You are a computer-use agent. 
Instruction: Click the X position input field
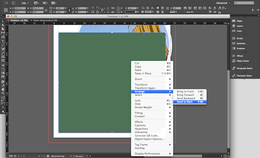coord(20,8)
